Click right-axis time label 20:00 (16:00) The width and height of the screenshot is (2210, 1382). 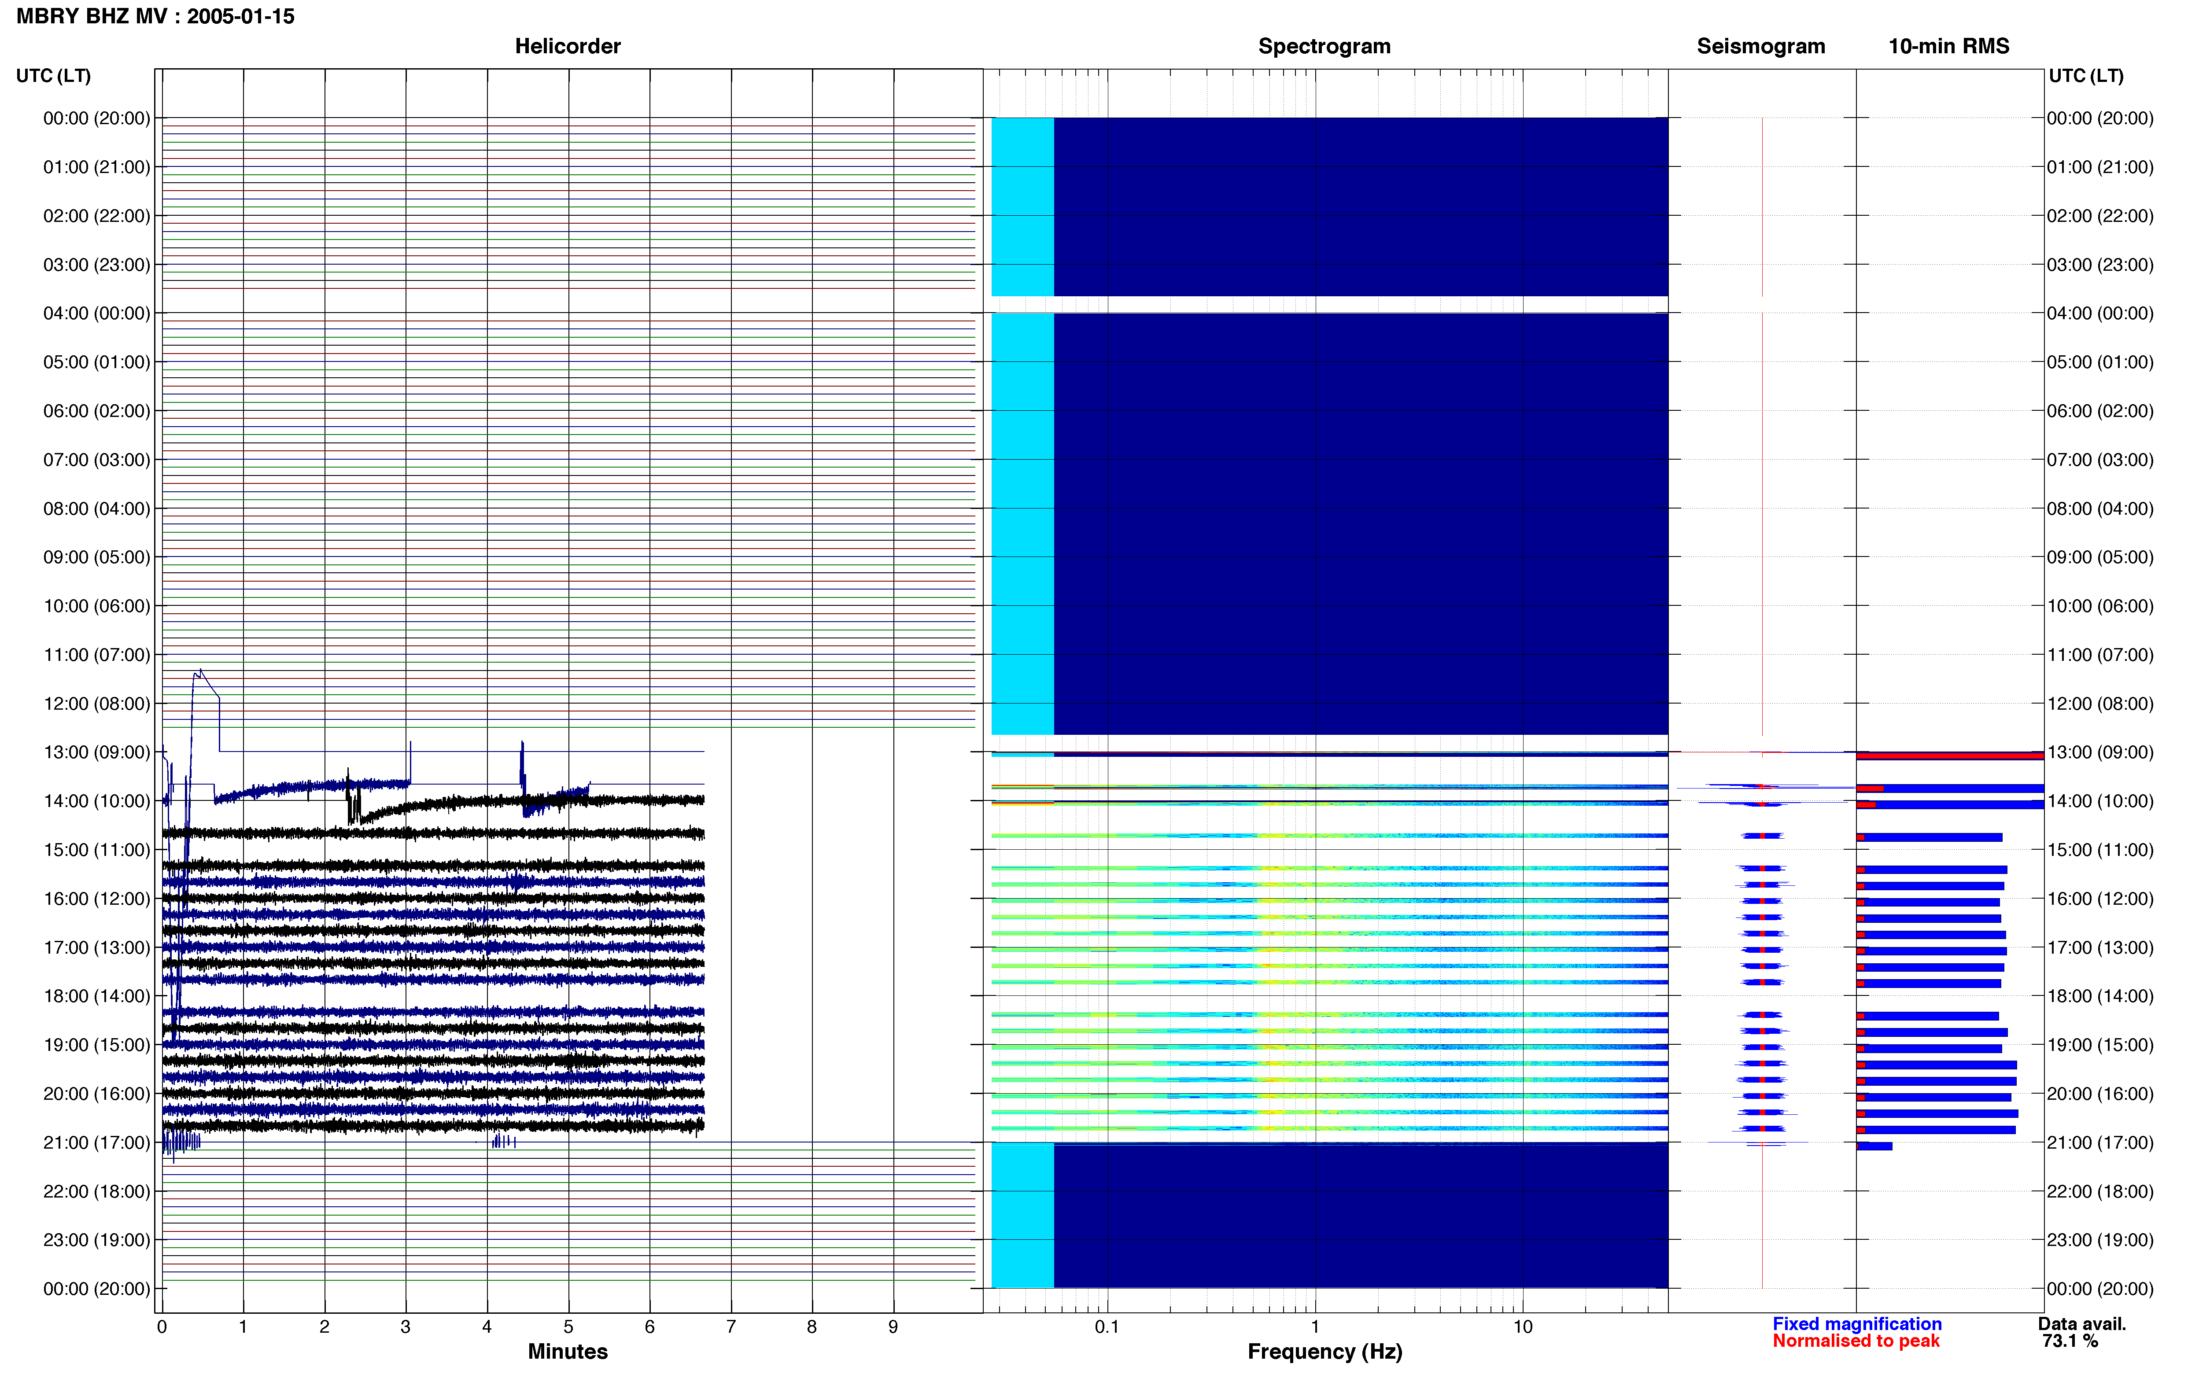coord(2100,1094)
